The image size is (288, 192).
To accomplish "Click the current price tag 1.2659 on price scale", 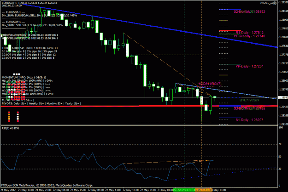I will (283, 97).
